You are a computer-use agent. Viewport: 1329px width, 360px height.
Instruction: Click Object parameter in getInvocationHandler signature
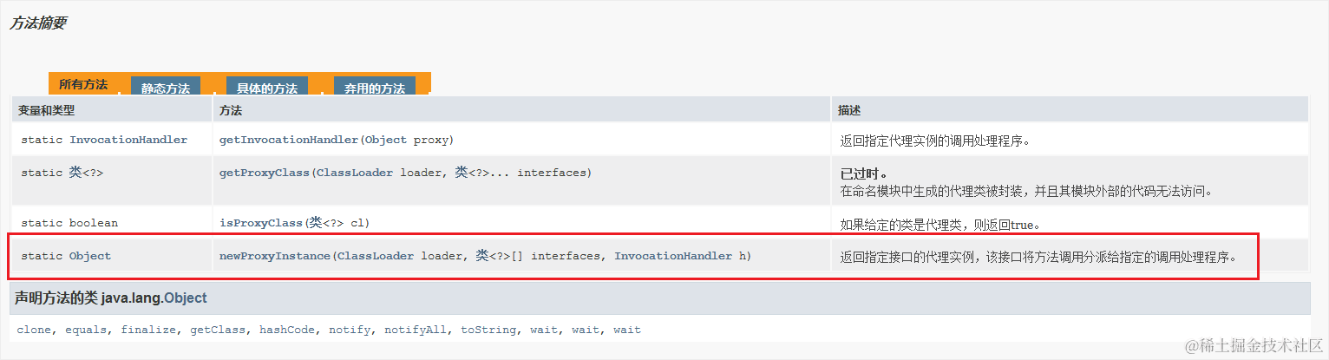pos(385,140)
